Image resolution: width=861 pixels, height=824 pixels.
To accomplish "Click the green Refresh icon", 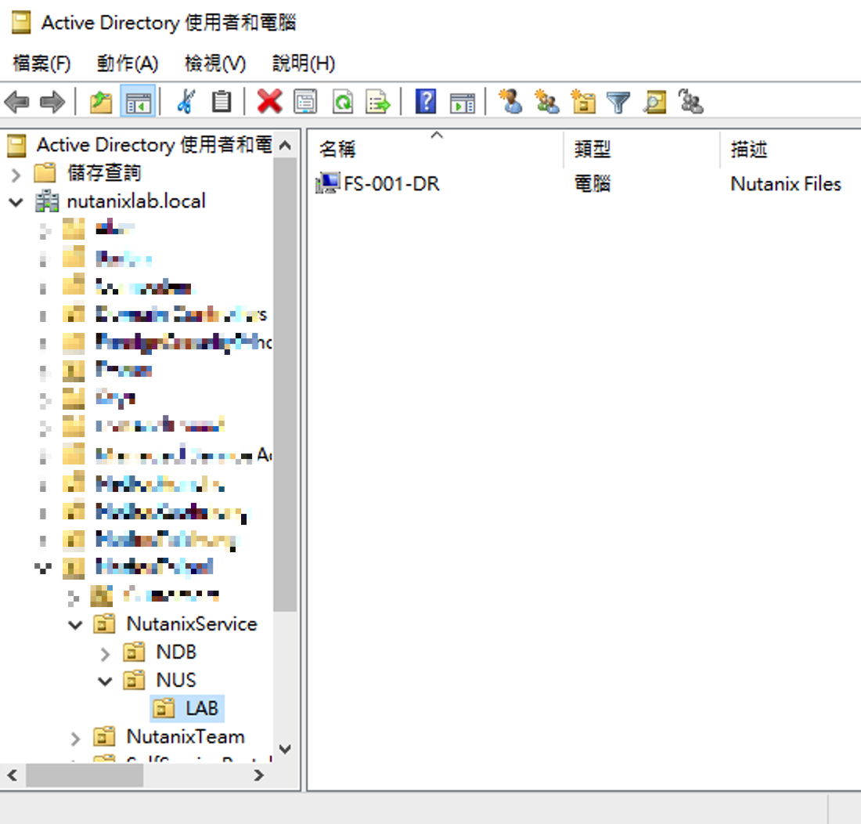I will (343, 102).
